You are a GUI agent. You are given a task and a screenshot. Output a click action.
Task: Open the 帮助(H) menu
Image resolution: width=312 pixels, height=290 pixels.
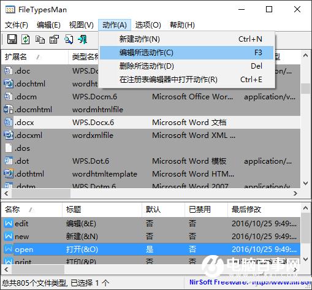[182, 25]
